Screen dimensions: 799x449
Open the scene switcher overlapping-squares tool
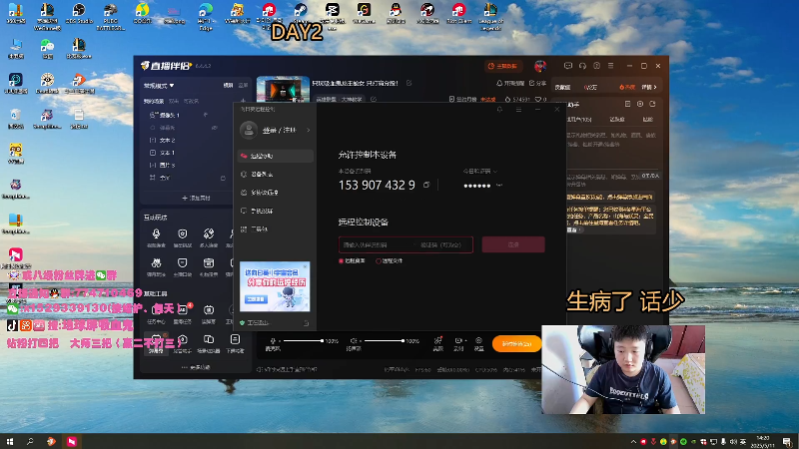click(x=209, y=343)
